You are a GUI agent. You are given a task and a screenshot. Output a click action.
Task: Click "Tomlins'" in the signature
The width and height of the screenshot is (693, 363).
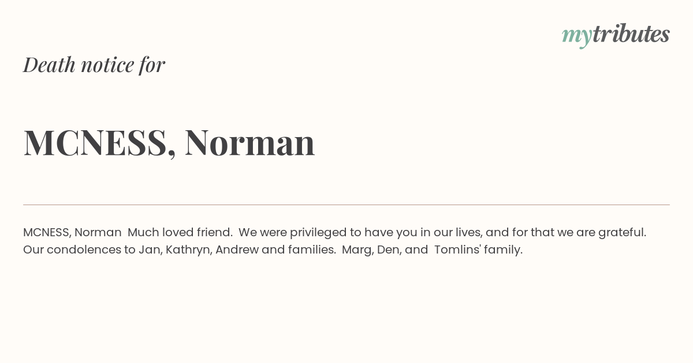pyautogui.click(x=455, y=250)
